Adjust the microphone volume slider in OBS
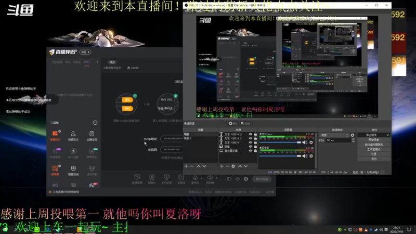 [x=280, y=142]
